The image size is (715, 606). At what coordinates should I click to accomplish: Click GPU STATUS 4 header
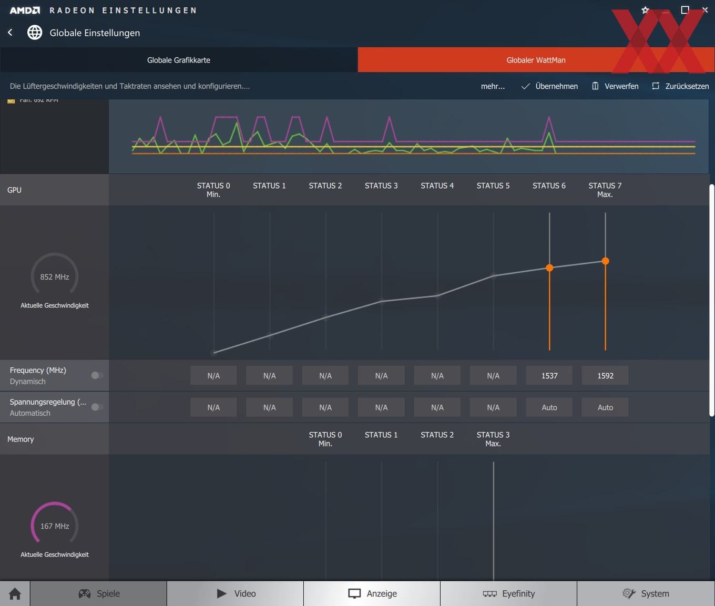[437, 186]
